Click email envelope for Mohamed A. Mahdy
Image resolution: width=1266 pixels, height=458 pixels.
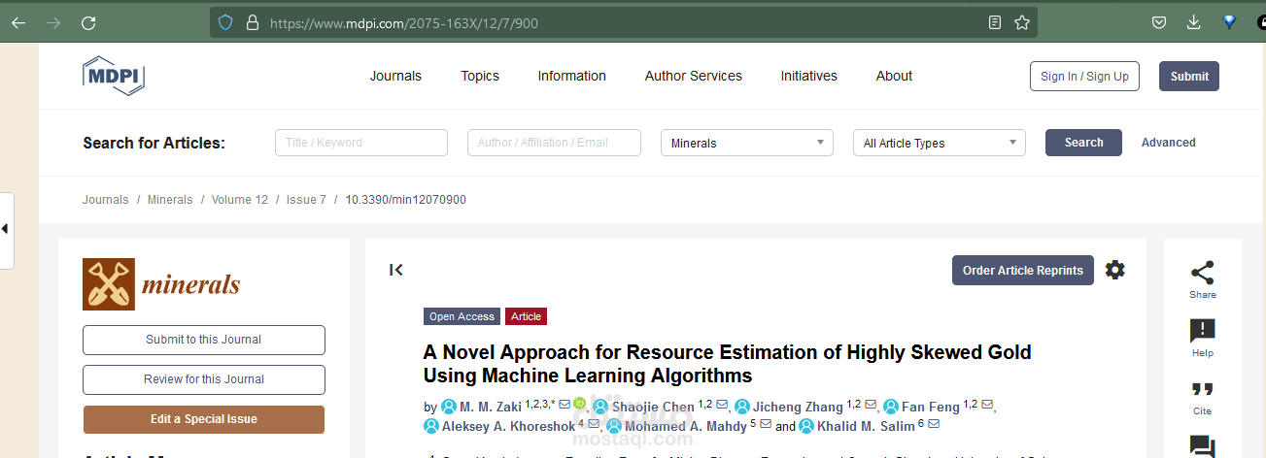tap(766, 424)
